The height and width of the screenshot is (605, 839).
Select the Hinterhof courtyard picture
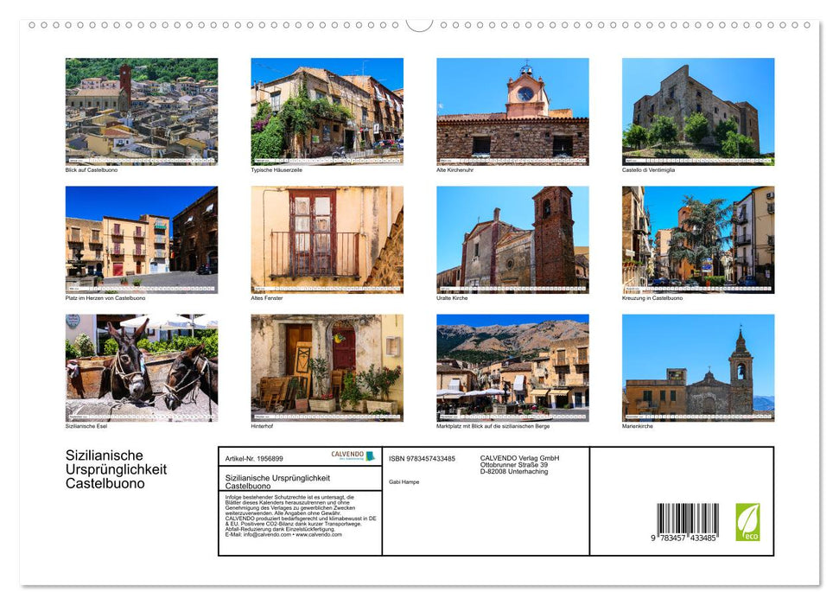(x=327, y=367)
